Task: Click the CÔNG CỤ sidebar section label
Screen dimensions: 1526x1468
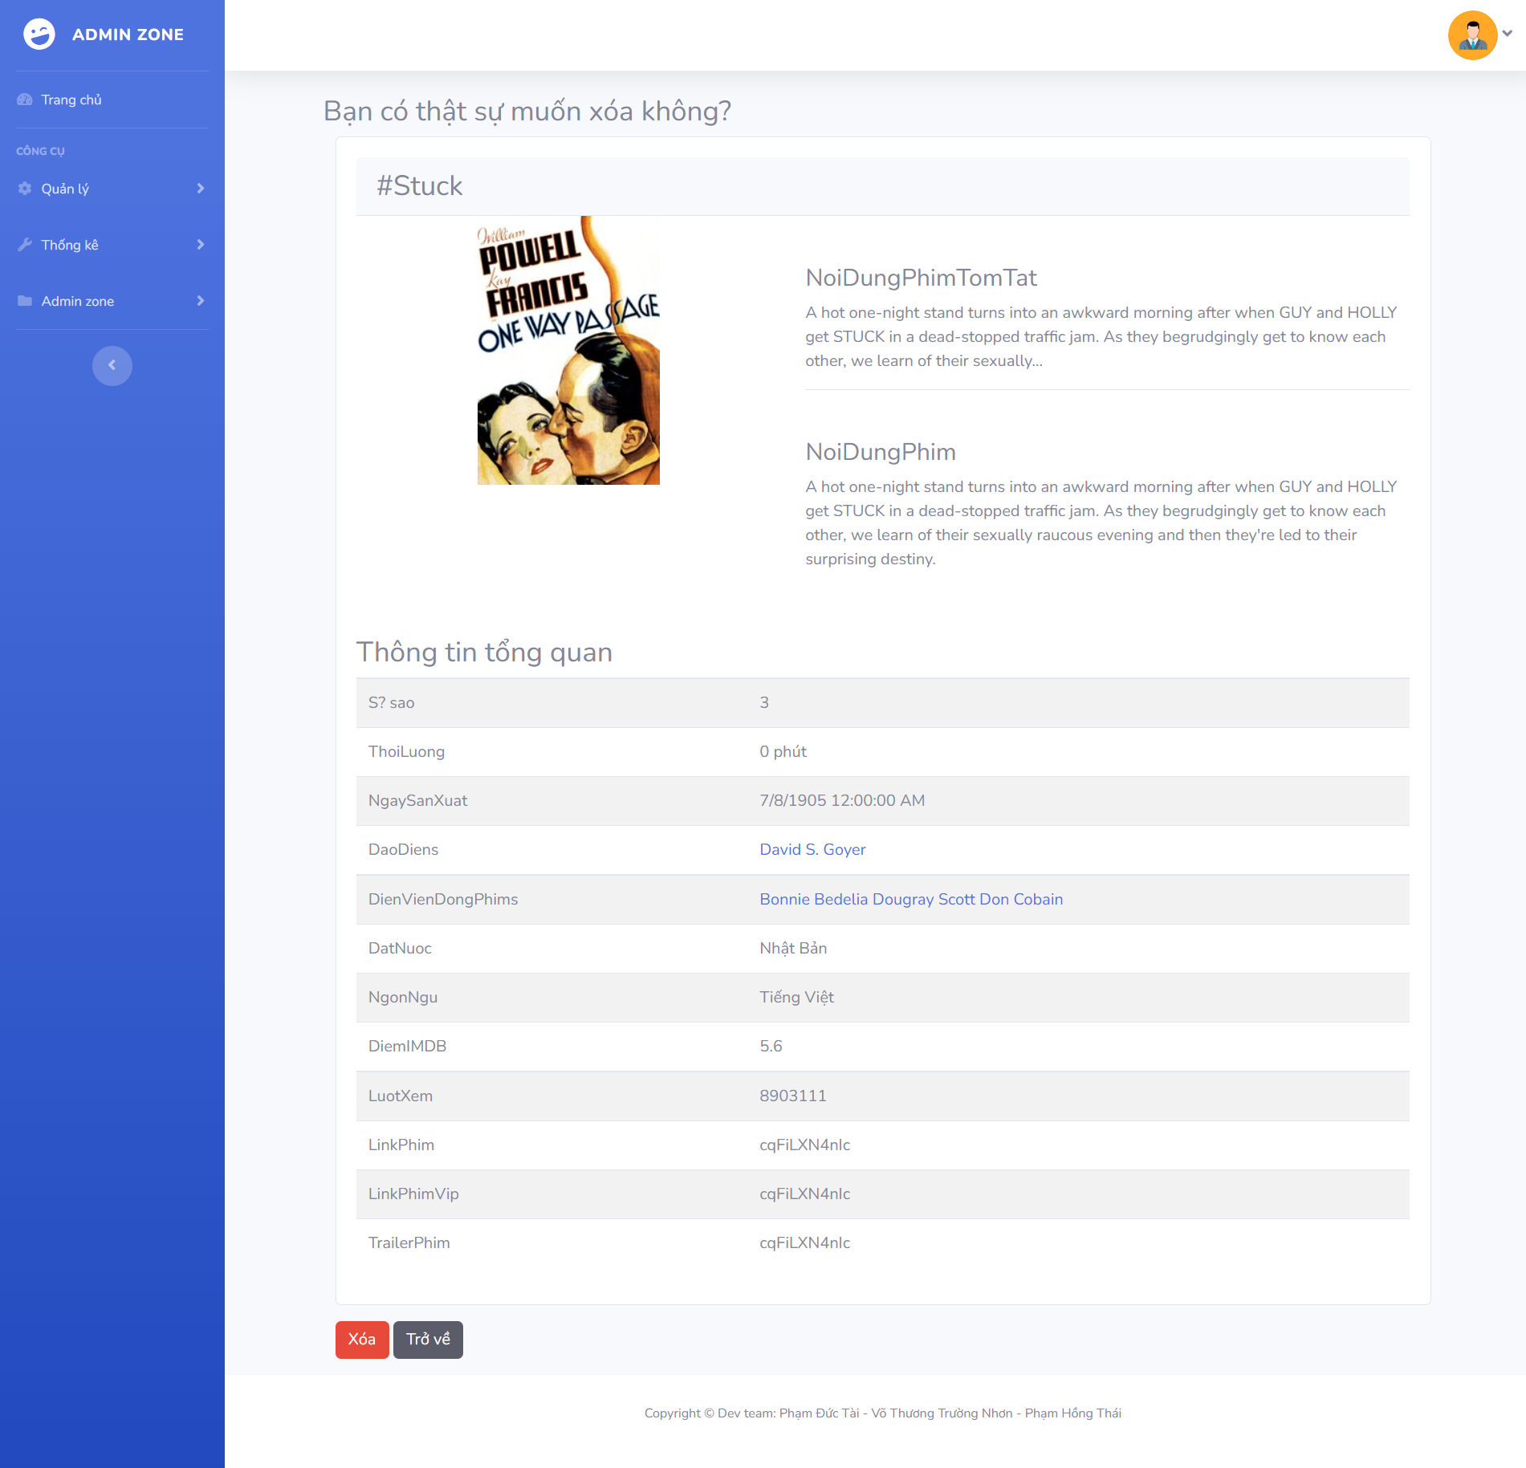Action: coord(40,151)
